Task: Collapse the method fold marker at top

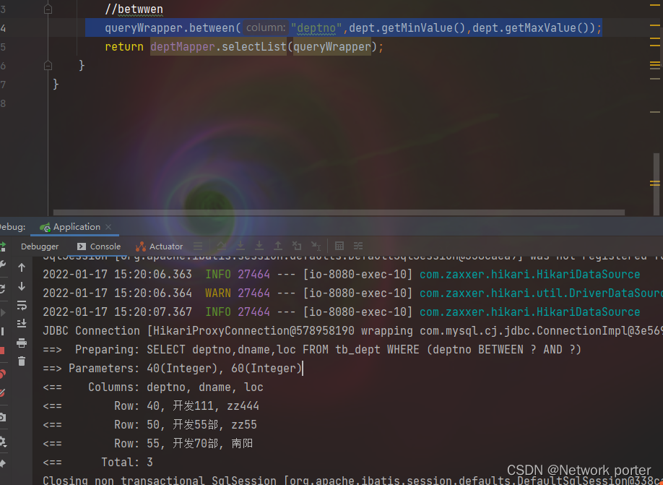Action: click(x=48, y=9)
